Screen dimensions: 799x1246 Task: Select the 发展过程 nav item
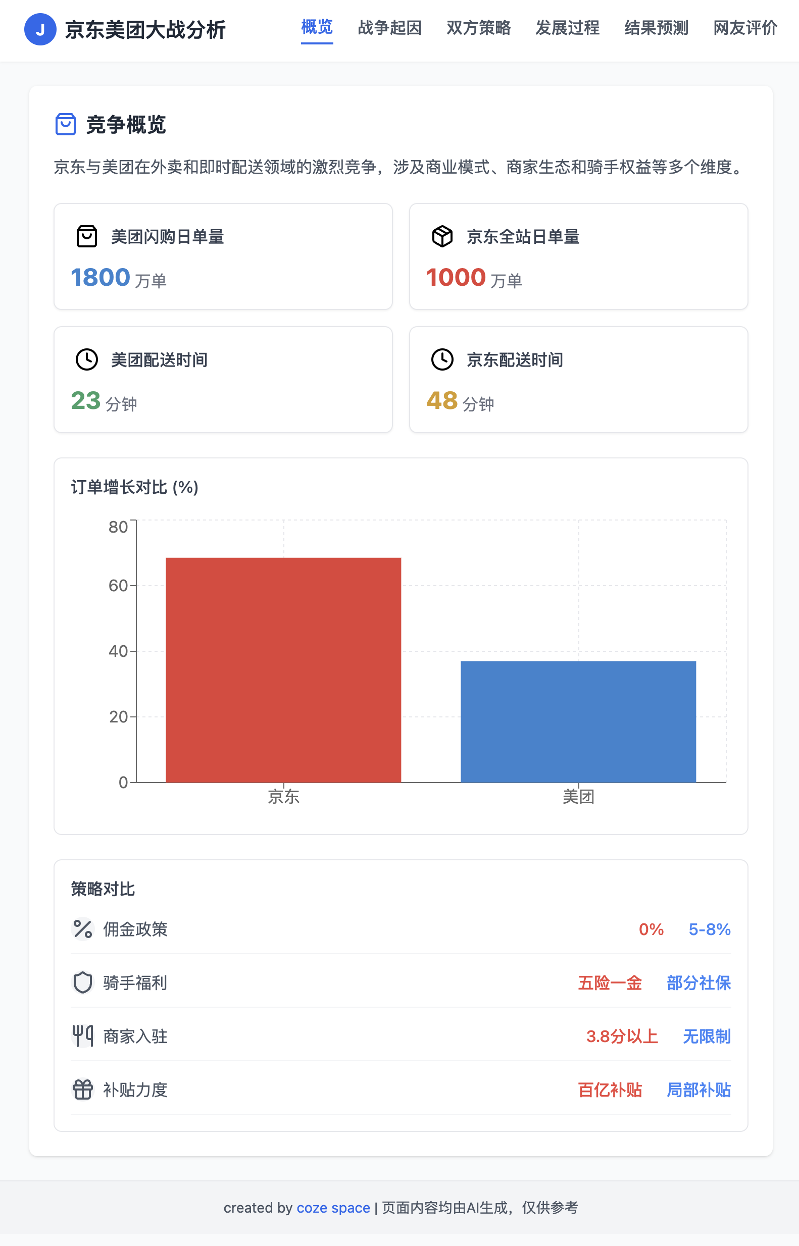(x=567, y=27)
